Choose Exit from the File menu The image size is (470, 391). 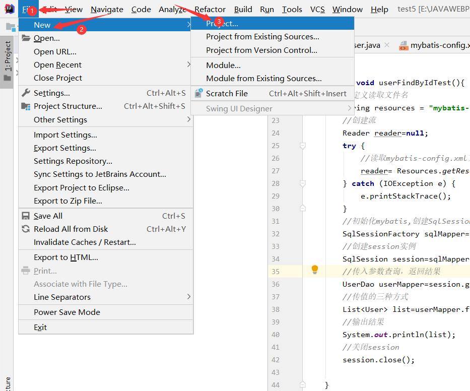(106, 327)
